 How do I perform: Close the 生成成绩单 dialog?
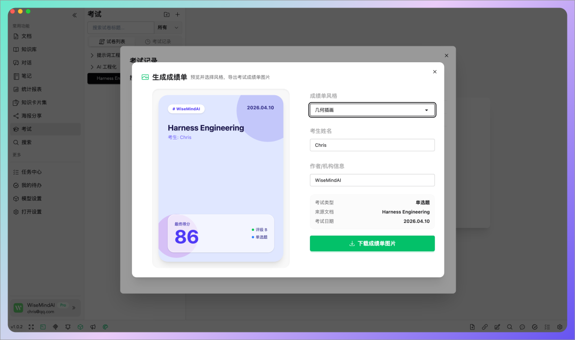(434, 72)
